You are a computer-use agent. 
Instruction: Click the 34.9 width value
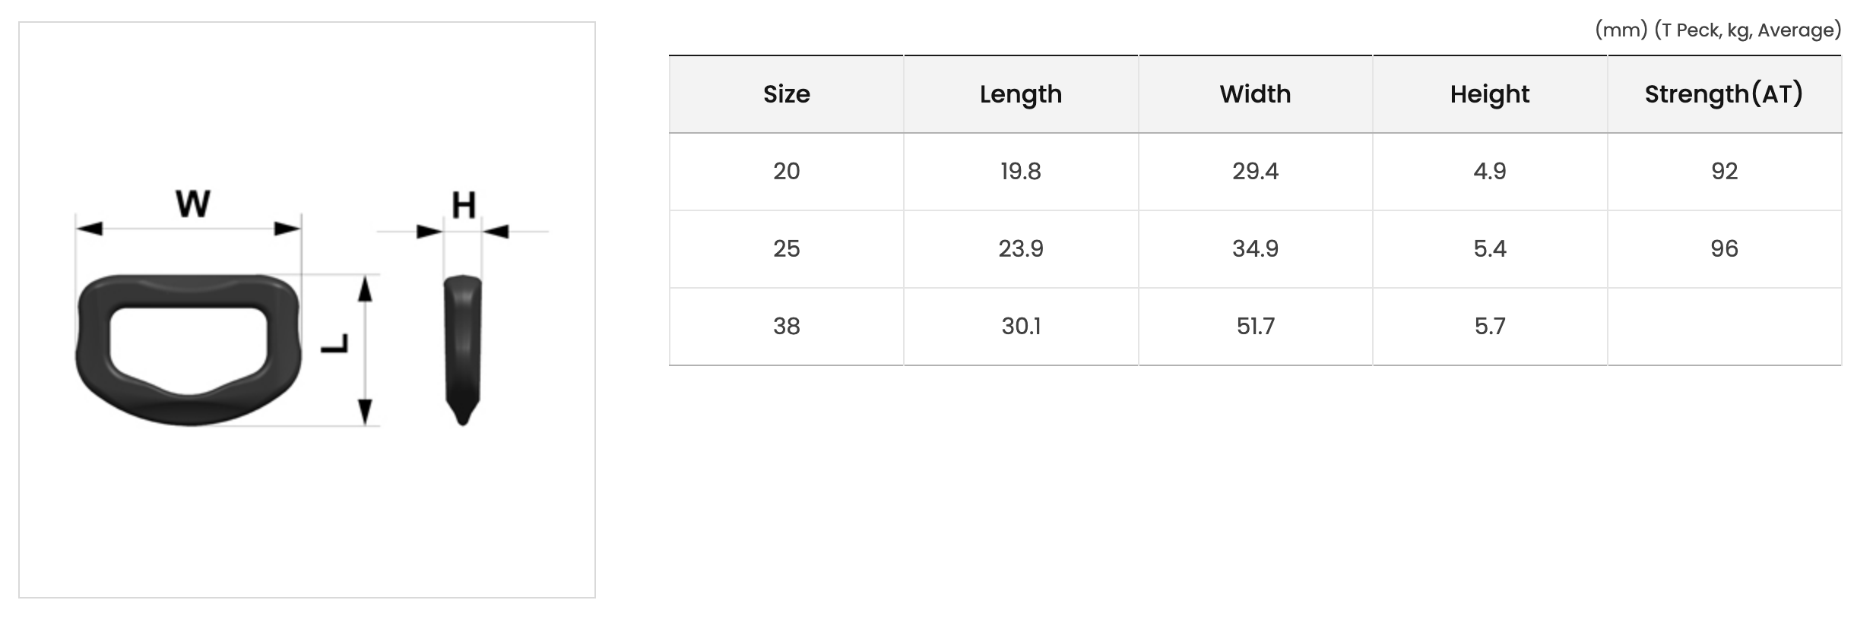click(x=1255, y=249)
